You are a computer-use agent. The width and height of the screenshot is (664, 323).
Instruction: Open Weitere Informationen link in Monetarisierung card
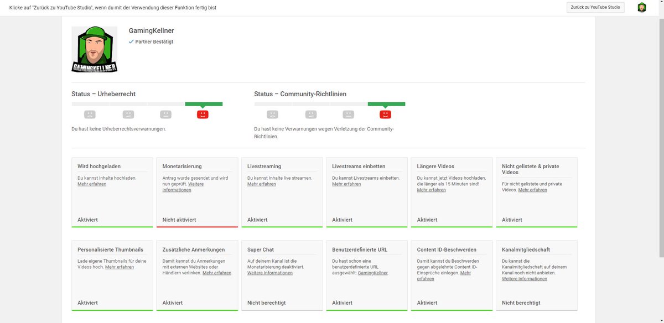(183, 187)
